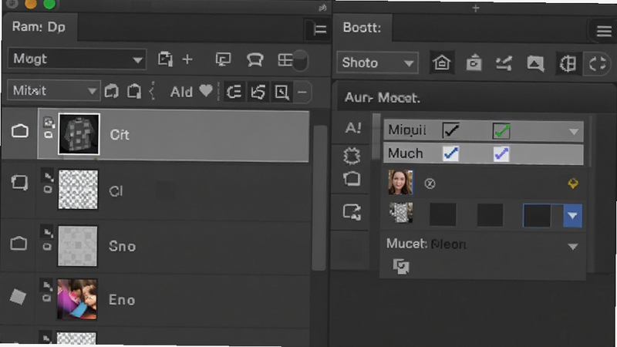
Task: Switch to the Ram: Dp tab
Action: (x=39, y=27)
